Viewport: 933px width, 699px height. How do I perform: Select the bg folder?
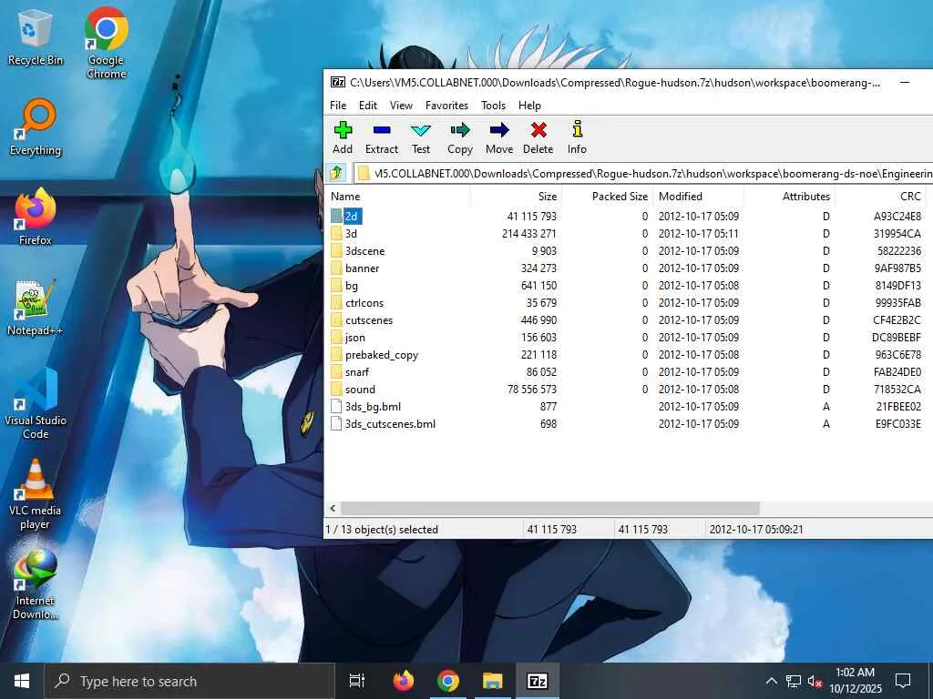point(352,285)
